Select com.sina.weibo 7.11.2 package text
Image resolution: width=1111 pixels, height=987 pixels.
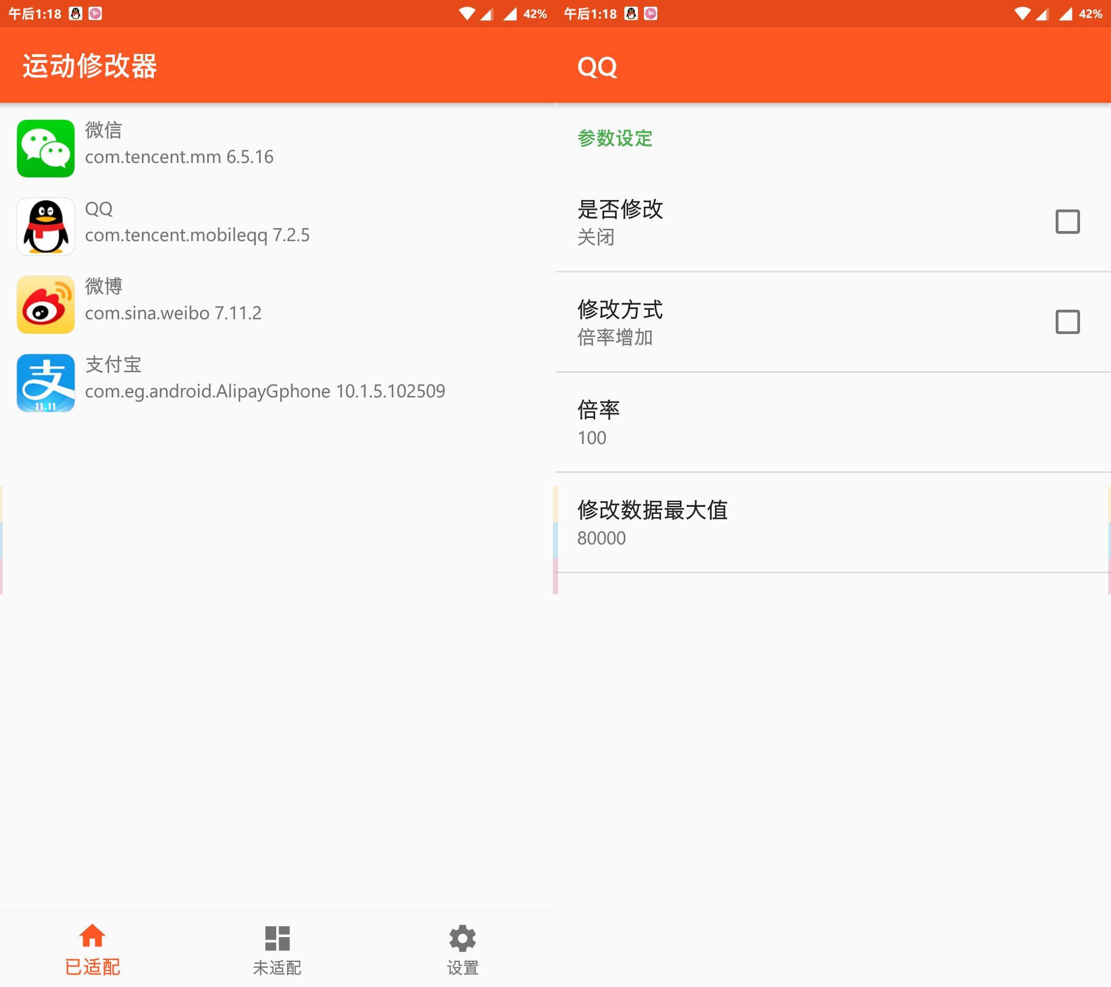pyautogui.click(x=173, y=313)
